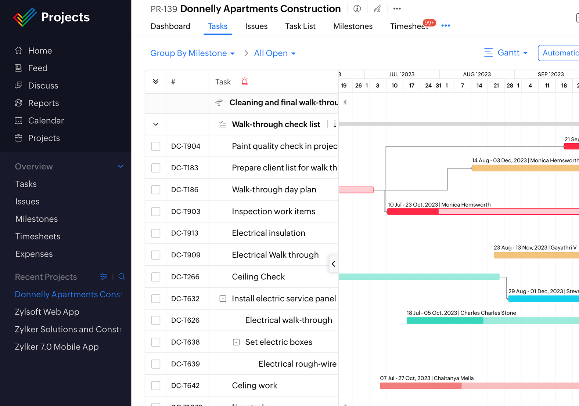579x406 pixels.
Task: Open the Gantt view dropdown
Action: (x=506, y=53)
